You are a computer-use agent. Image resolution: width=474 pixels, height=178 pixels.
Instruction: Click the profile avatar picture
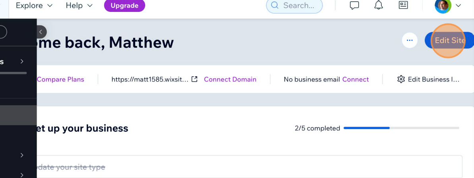coord(443,6)
